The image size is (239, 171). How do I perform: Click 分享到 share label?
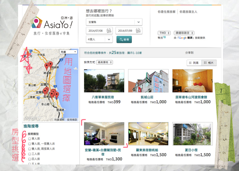(x=189, y=53)
